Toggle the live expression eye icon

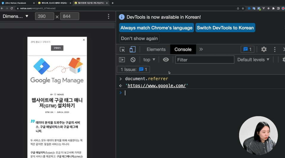166,59
